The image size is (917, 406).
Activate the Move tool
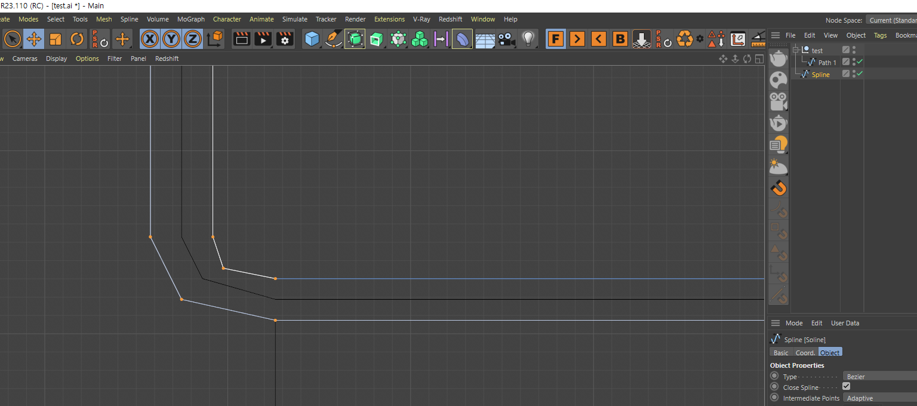coord(34,39)
